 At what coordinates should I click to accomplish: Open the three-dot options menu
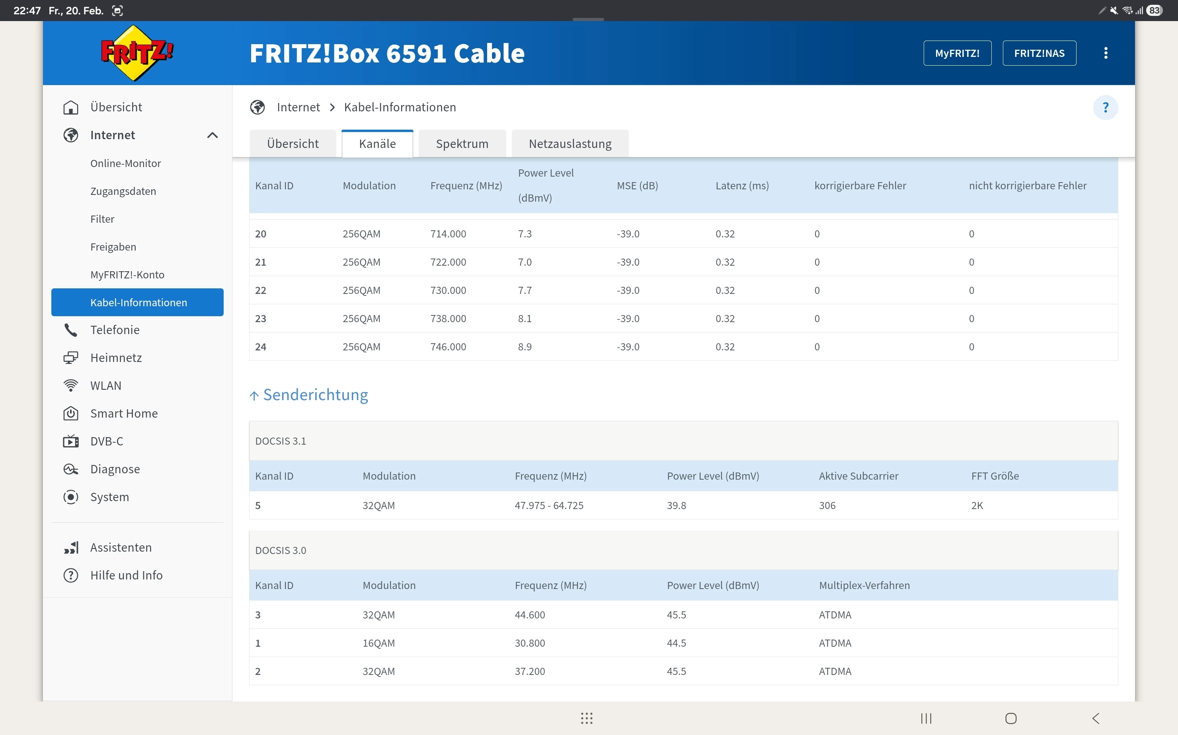coord(1106,53)
